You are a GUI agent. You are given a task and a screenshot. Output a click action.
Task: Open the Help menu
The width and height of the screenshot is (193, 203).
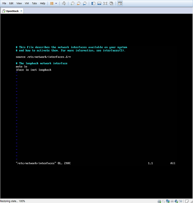(43, 3)
